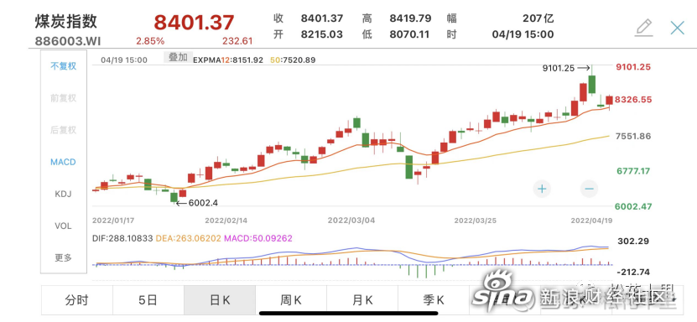The height and width of the screenshot is (322, 697).
Task: Tap the EXPMA 50:7520.89 label
Action: pyautogui.click(x=293, y=60)
